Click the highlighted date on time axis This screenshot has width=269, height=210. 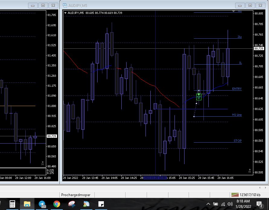tap(155, 178)
